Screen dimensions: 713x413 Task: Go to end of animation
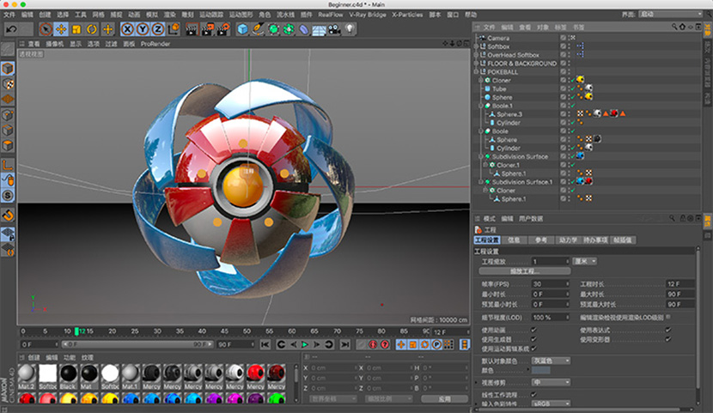pos(345,344)
